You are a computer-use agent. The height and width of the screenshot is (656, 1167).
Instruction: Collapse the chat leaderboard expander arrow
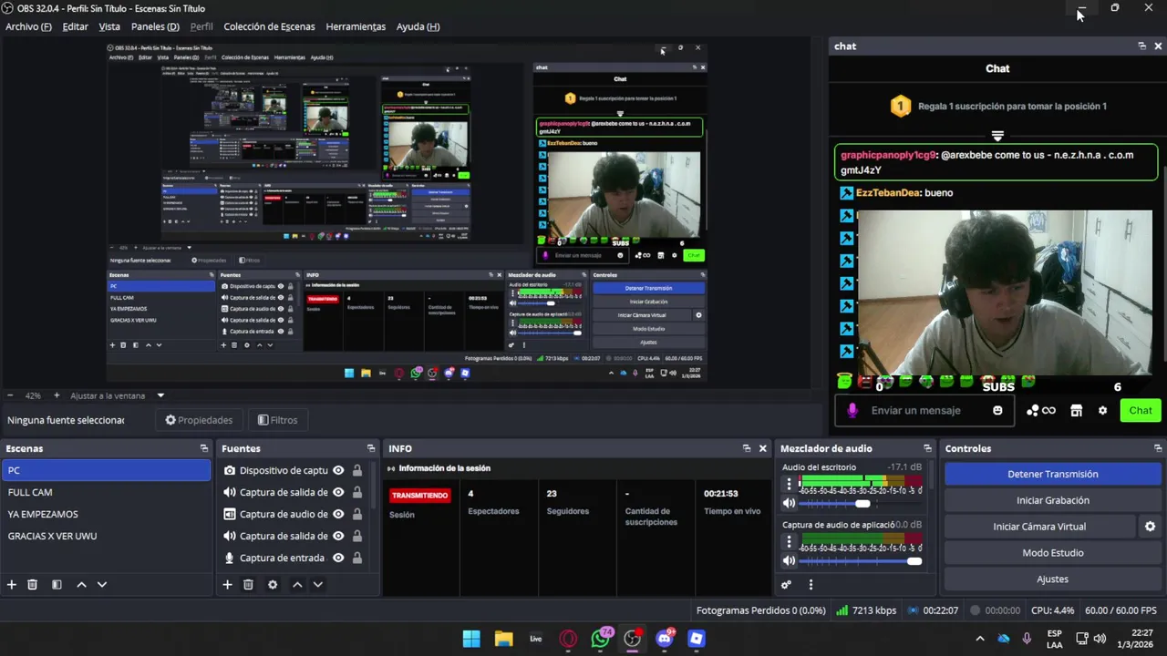(x=997, y=136)
